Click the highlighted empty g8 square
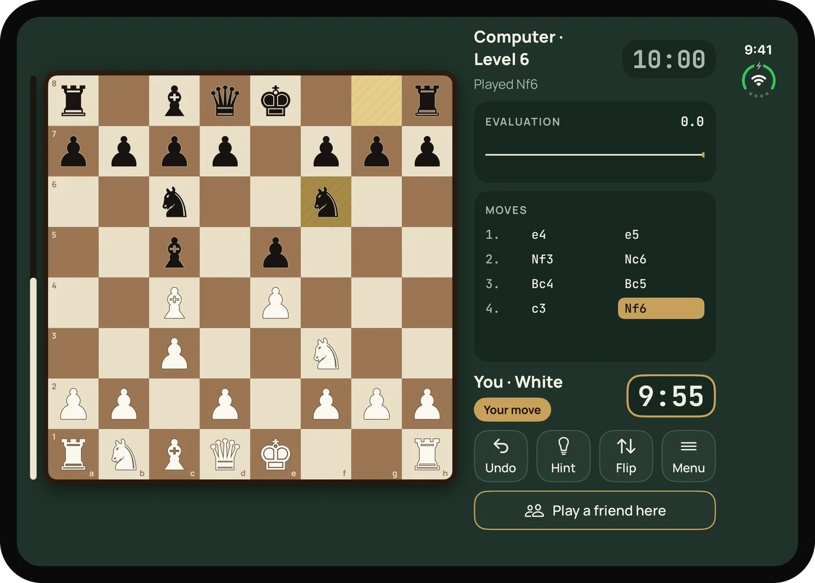815x583 pixels. coord(377,101)
